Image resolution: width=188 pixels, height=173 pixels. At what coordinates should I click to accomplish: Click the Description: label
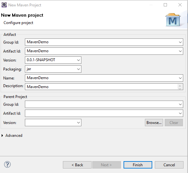pyautogui.click(x=13, y=86)
